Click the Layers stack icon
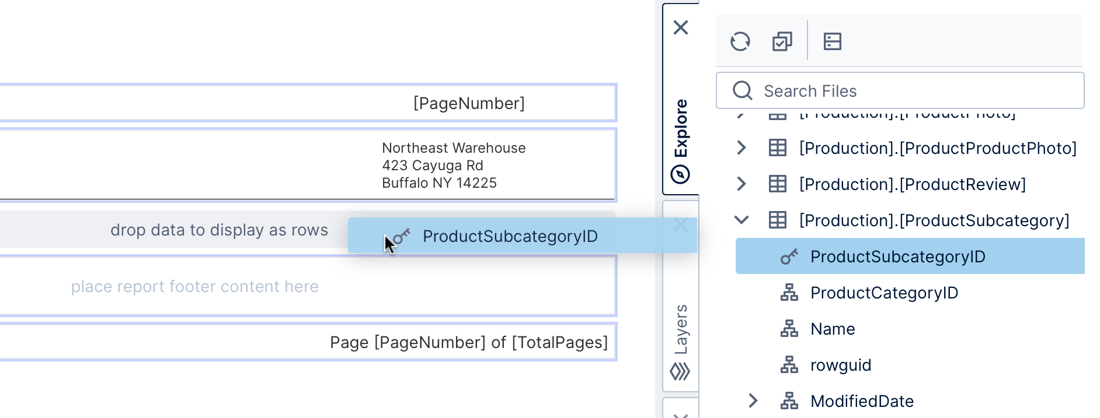The image size is (1100, 418). [680, 371]
